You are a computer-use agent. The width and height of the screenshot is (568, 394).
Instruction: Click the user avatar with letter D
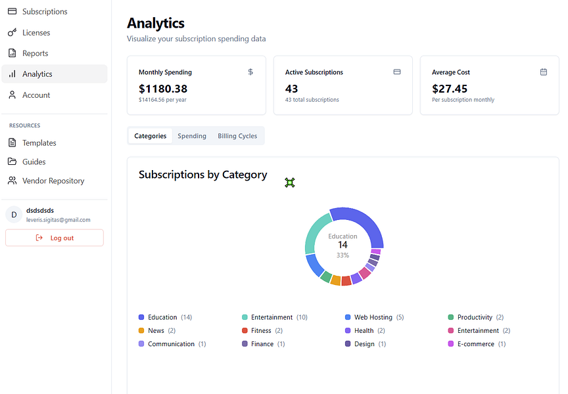point(14,215)
